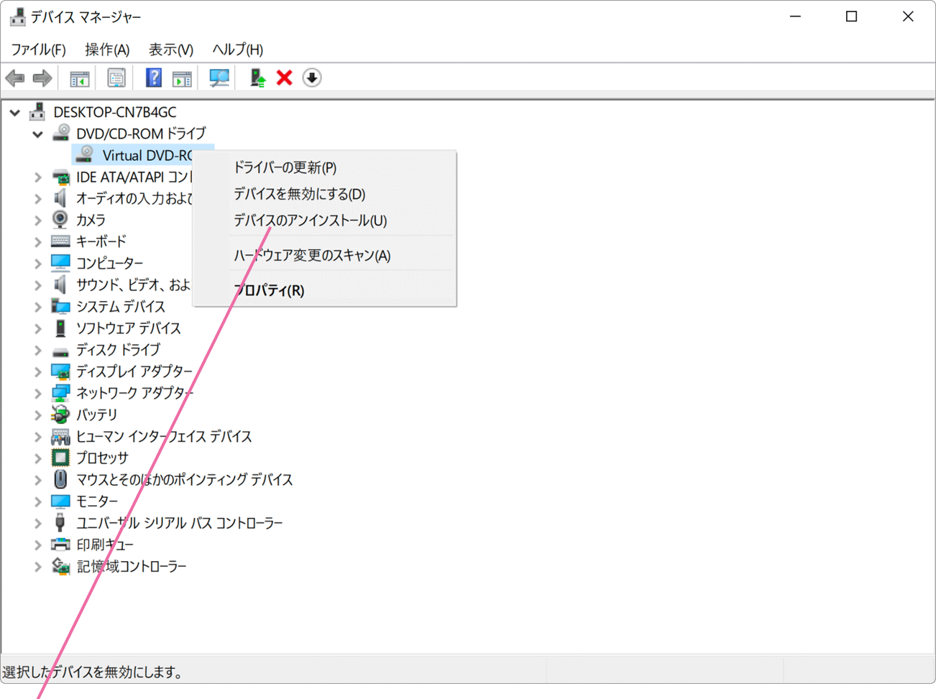936x699 pixels.
Task: Click the 記憶域コントローラー icon
Action: [60, 566]
